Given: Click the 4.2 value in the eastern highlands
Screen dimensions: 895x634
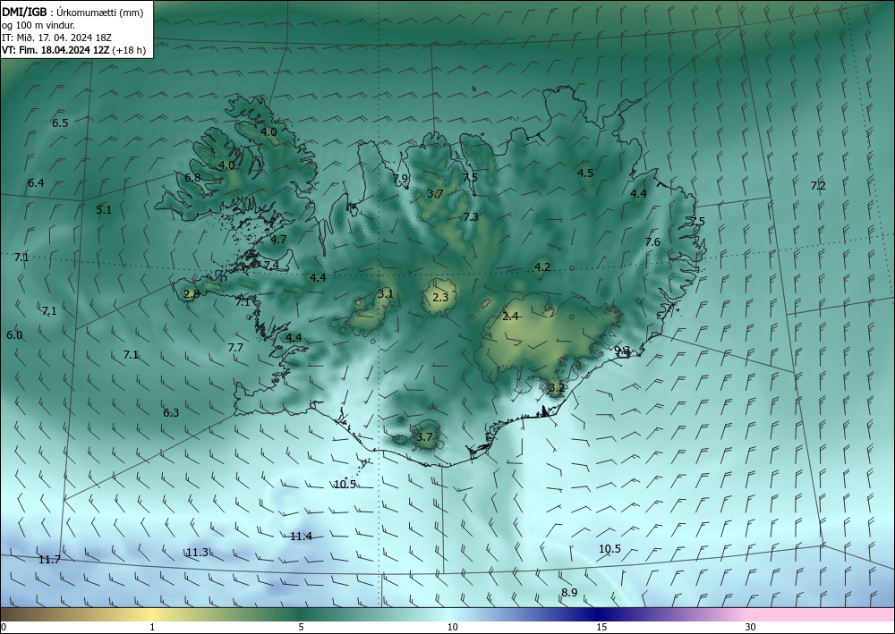Looking at the screenshot, I should [542, 266].
